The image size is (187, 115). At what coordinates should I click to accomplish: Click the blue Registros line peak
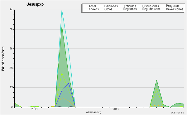point(69,83)
